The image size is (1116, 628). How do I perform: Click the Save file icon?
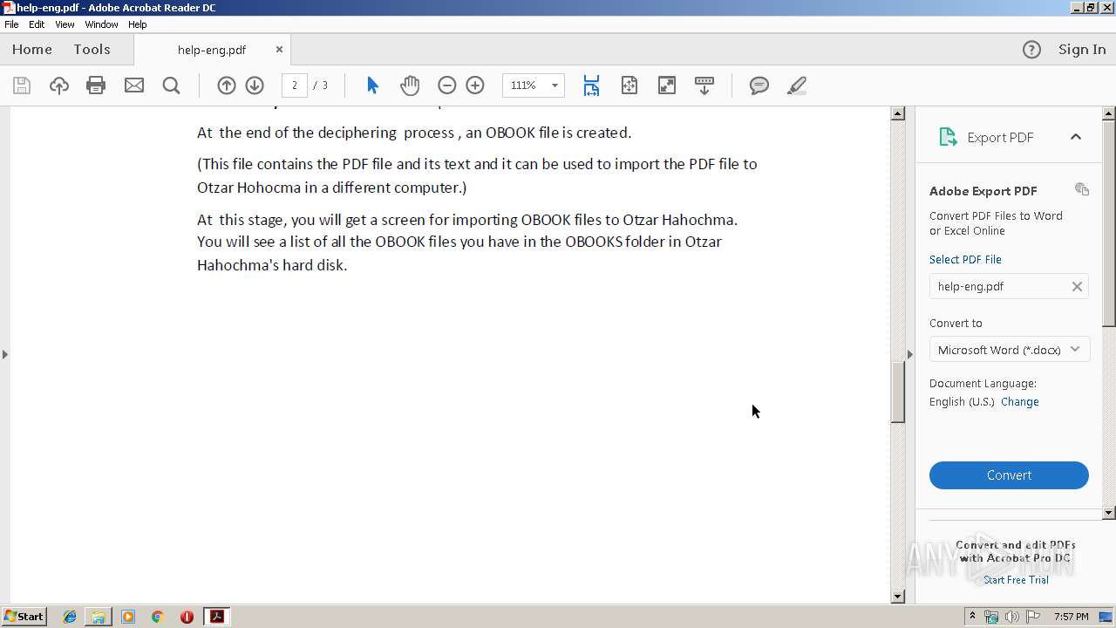[x=22, y=85]
